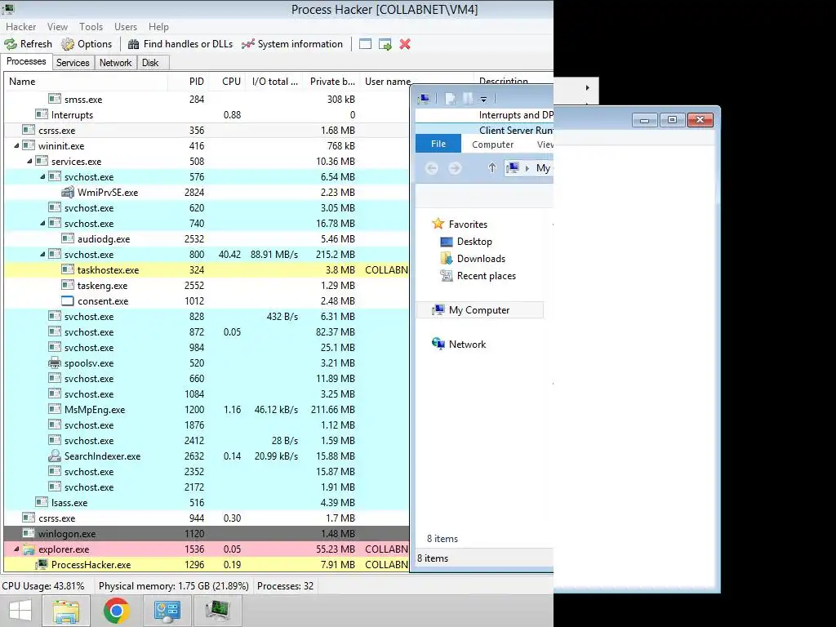The height and width of the screenshot is (627, 836).
Task: Click the Windows Start button
Action: pyautogui.click(x=20, y=611)
